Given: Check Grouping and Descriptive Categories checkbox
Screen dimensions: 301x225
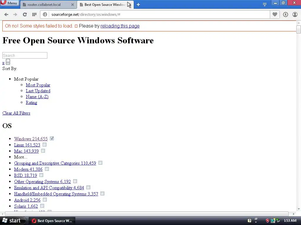Looking at the screenshot, I should 101,163.
